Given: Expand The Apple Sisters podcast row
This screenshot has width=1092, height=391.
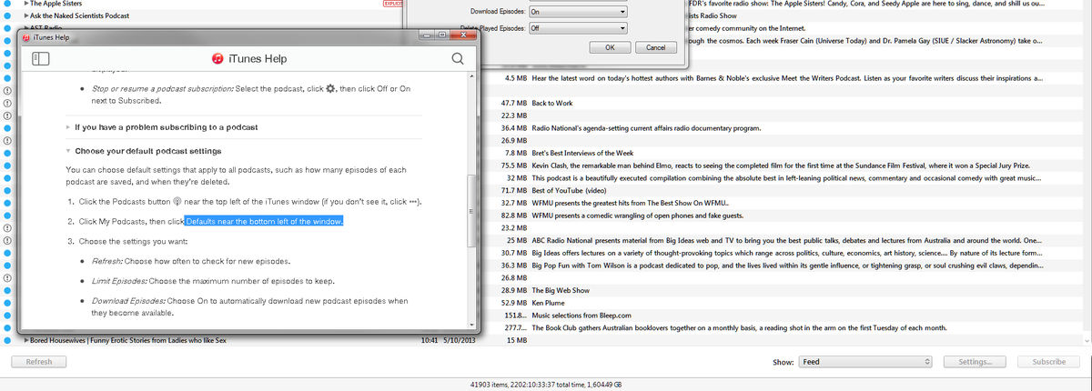Looking at the screenshot, I should click(27, 5).
